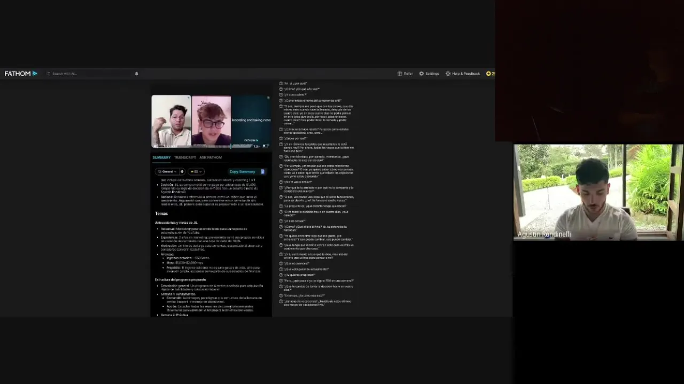Open the General template dropdown
Image resolution: width=684 pixels, height=384 pixels.
pos(167,172)
